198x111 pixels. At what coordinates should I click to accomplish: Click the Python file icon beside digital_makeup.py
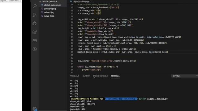coord(42,5)
